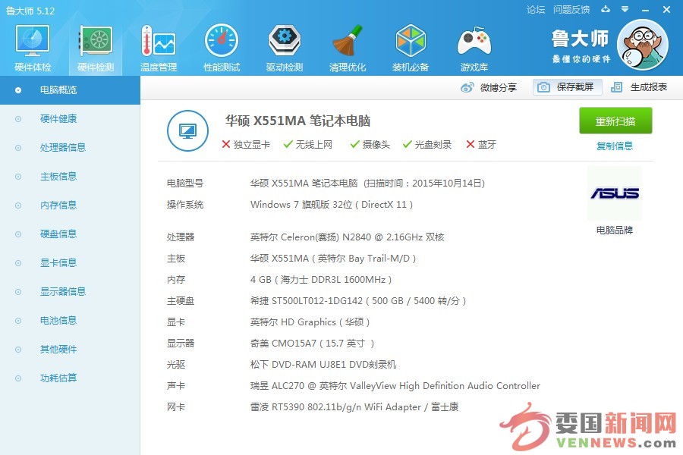Click the 奇美 CMO15A7 display value
This screenshot has height=455, width=683.
pos(313,344)
